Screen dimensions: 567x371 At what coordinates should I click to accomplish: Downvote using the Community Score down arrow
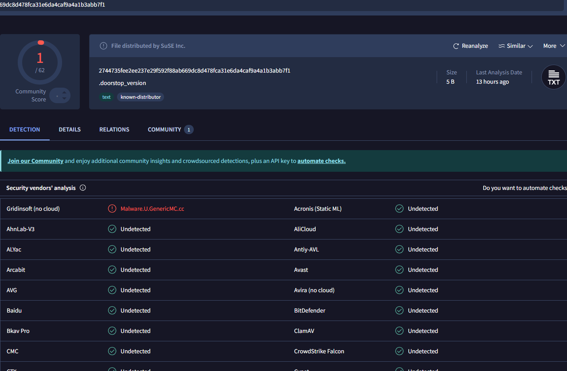point(64,98)
